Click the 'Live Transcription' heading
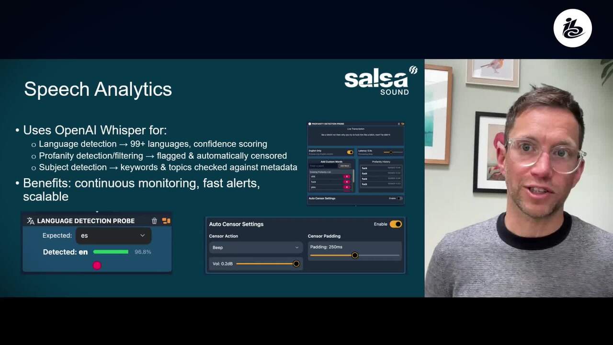The image size is (613, 345). click(x=356, y=129)
